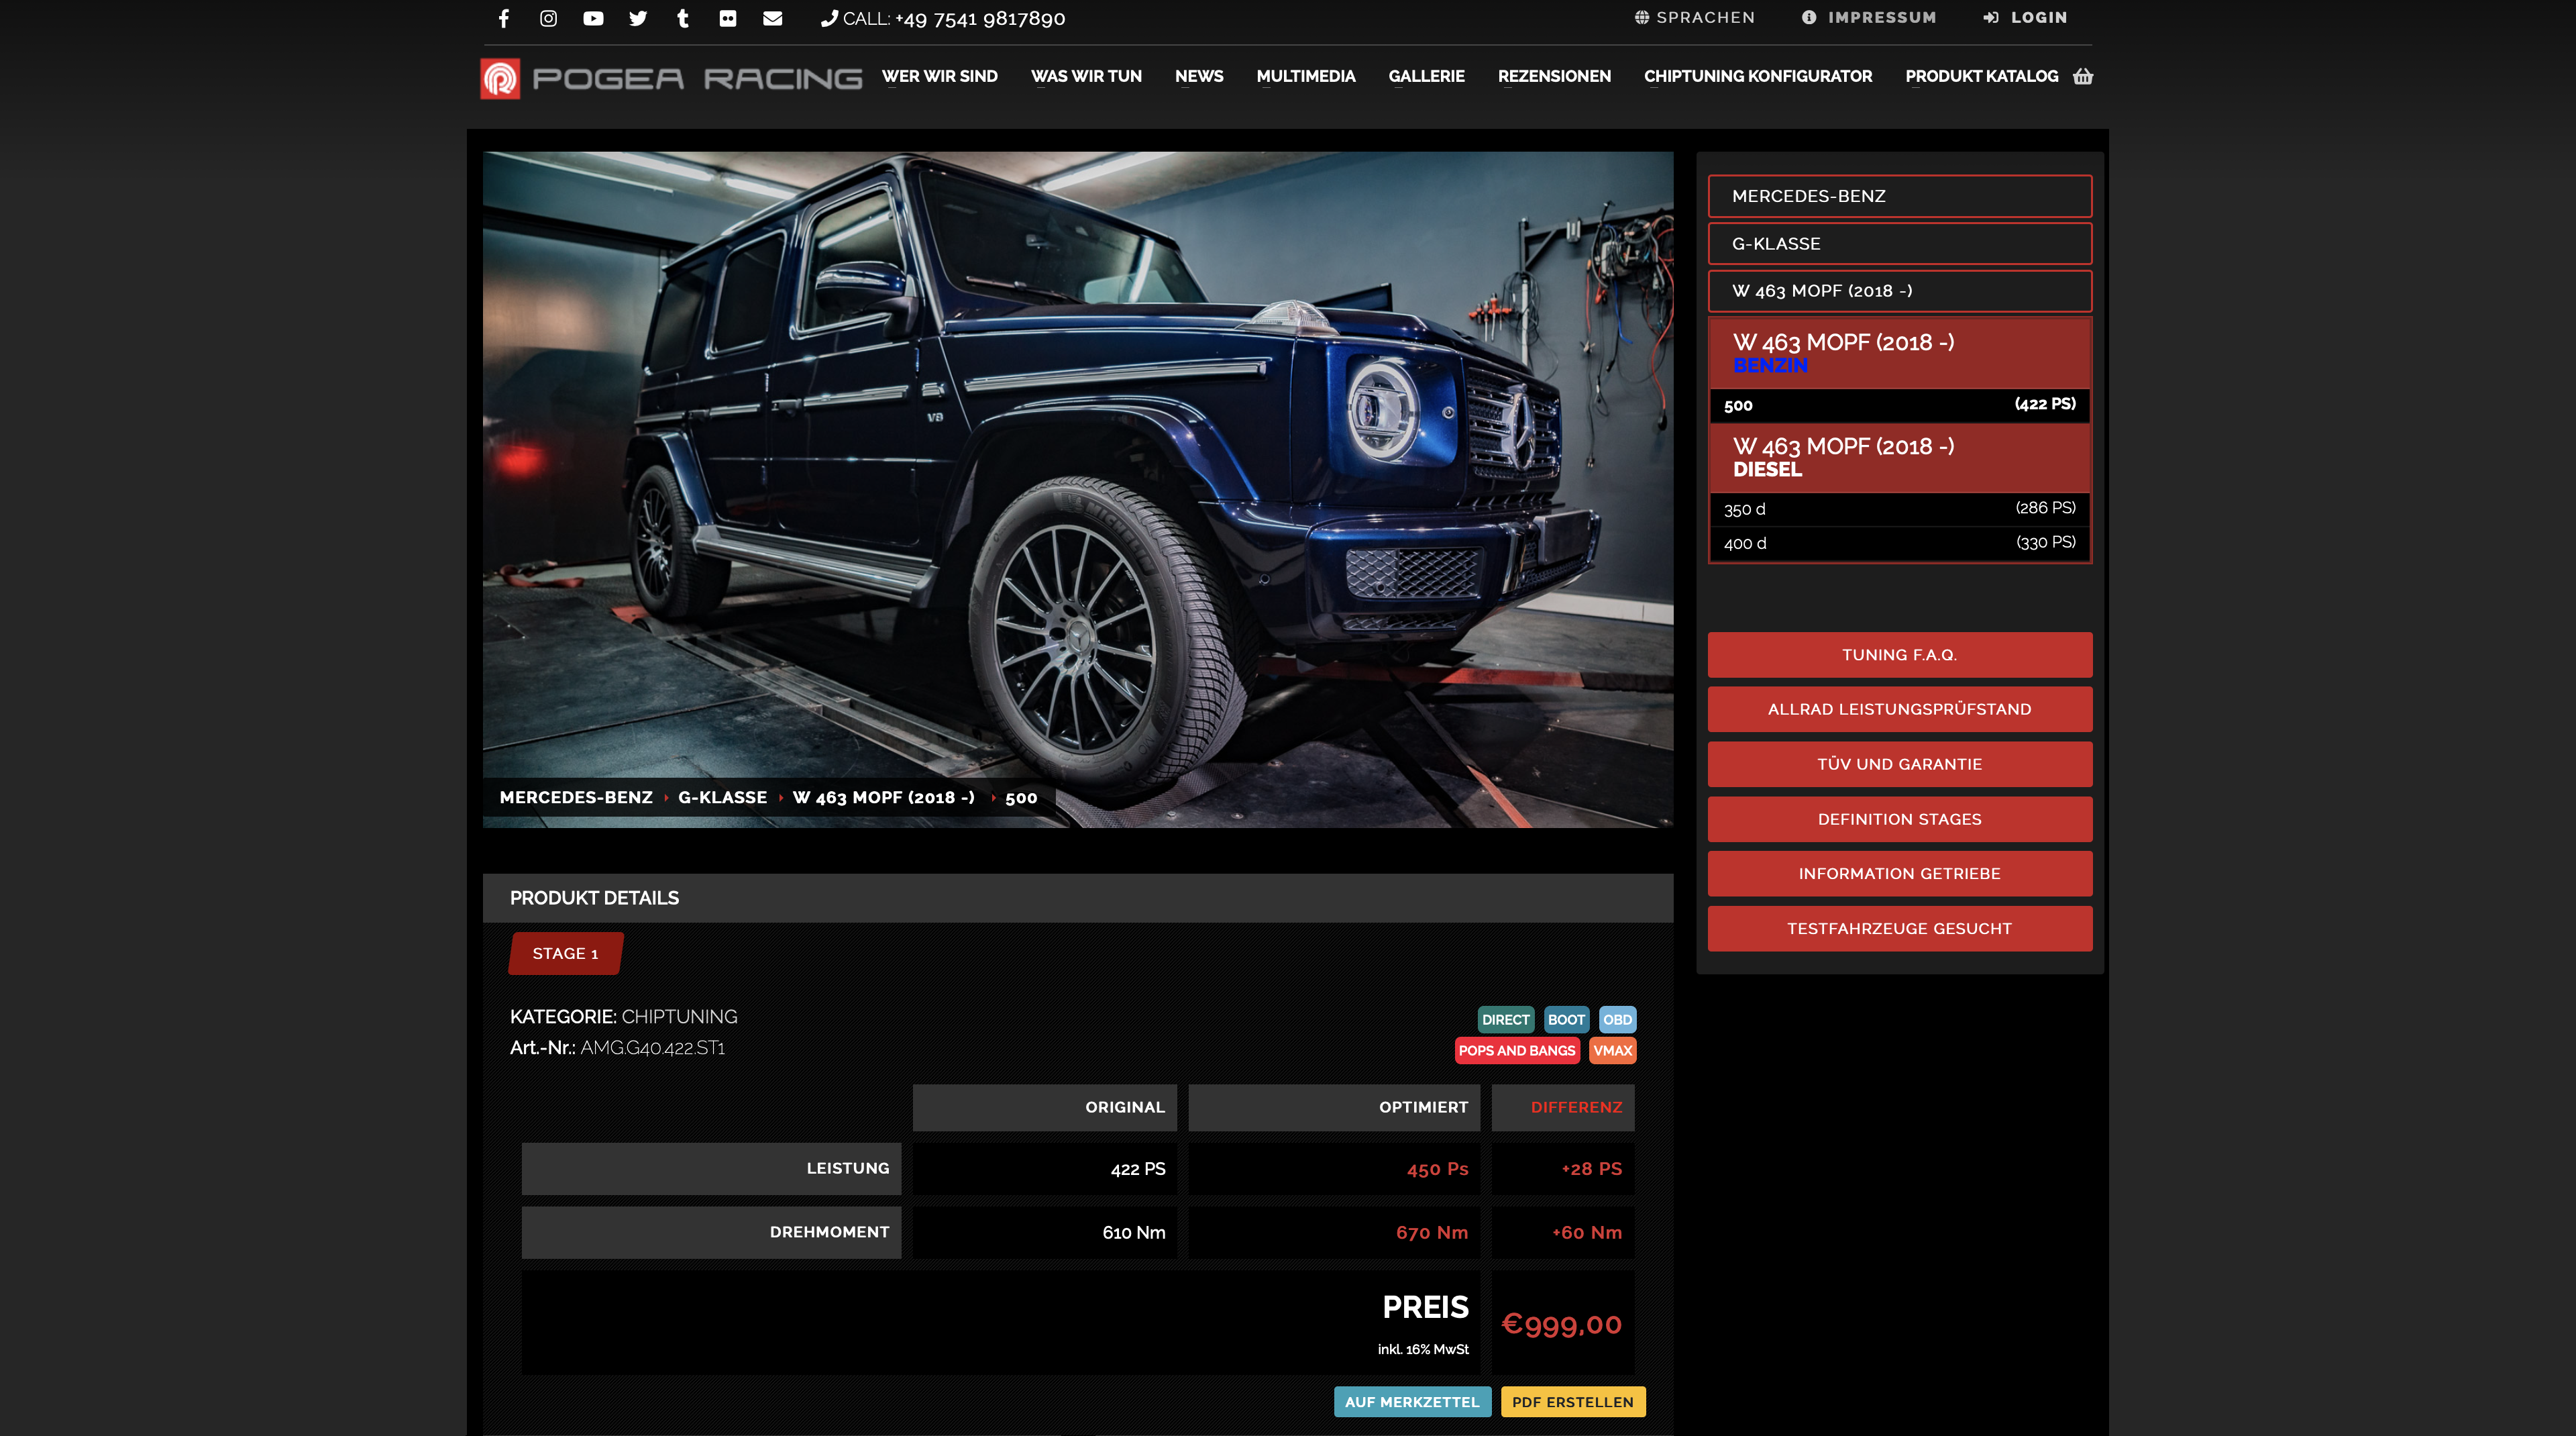2576x1436 pixels.
Task: Select the Stage 1 tab
Action: (565, 953)
